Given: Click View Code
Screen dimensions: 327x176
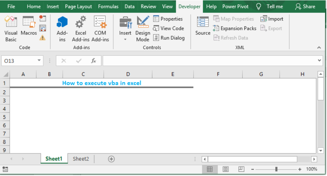Looking at the screenshot, I should tap(168, 28).
